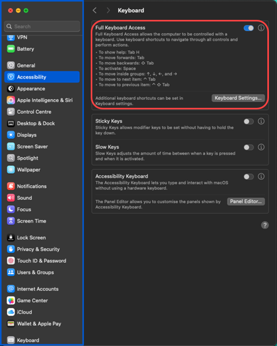Open the Sticky Keys info button
The image size is (277, 346).
point(261,121)
